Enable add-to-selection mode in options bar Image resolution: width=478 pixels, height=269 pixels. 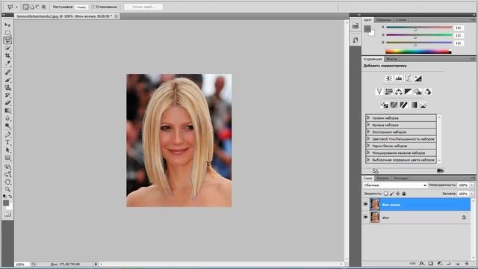[x=31, y=7]
